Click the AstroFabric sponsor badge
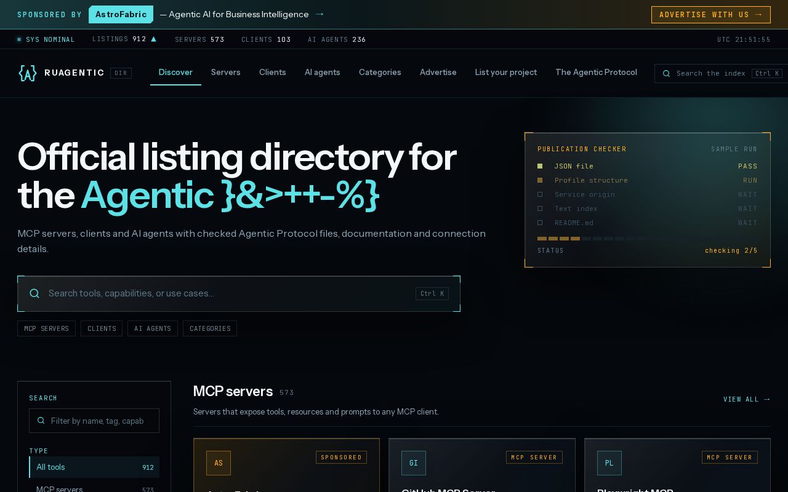Image resolution: width=788 pixels, height=492 pixels. [121, 14]
